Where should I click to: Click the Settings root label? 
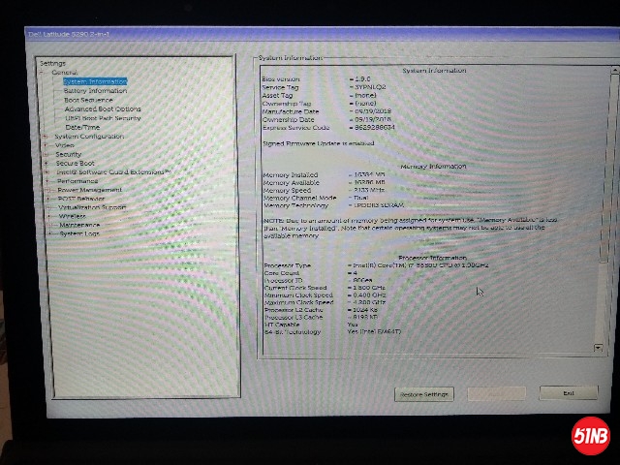52,63
